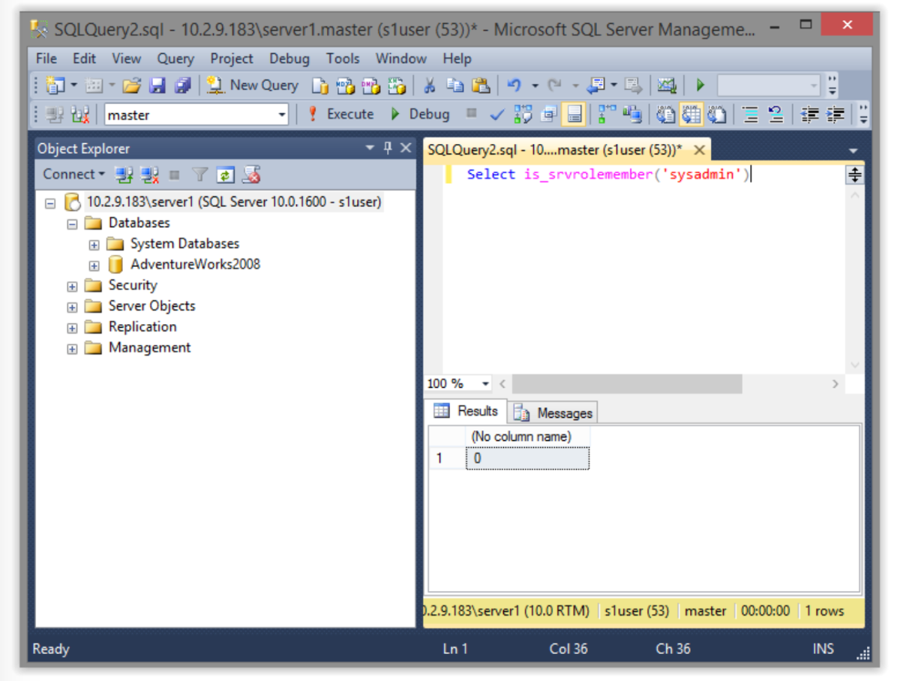The width and height of the screenshot is (900, 681).
Task: Expand the Security folder
Action: [x=72, y=286]
